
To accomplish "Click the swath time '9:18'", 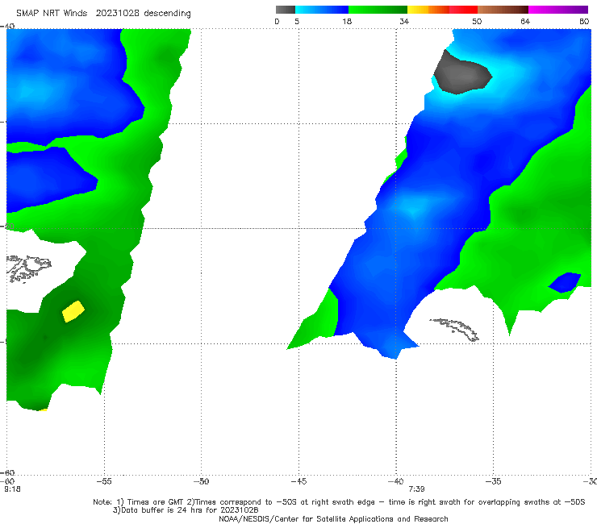I will tap(13, 489).
